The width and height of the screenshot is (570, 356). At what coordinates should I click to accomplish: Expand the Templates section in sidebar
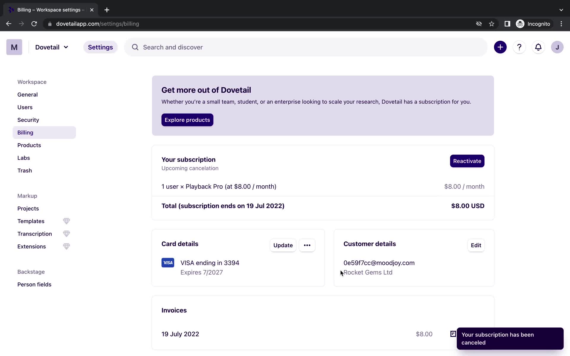pos(31,221)
